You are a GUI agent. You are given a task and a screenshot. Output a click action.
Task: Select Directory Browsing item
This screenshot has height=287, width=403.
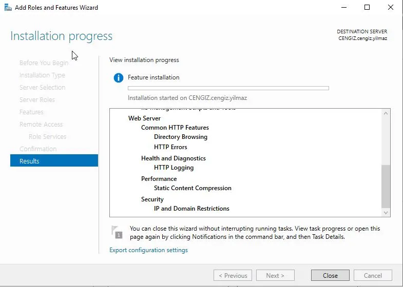(x=181, y=137)
